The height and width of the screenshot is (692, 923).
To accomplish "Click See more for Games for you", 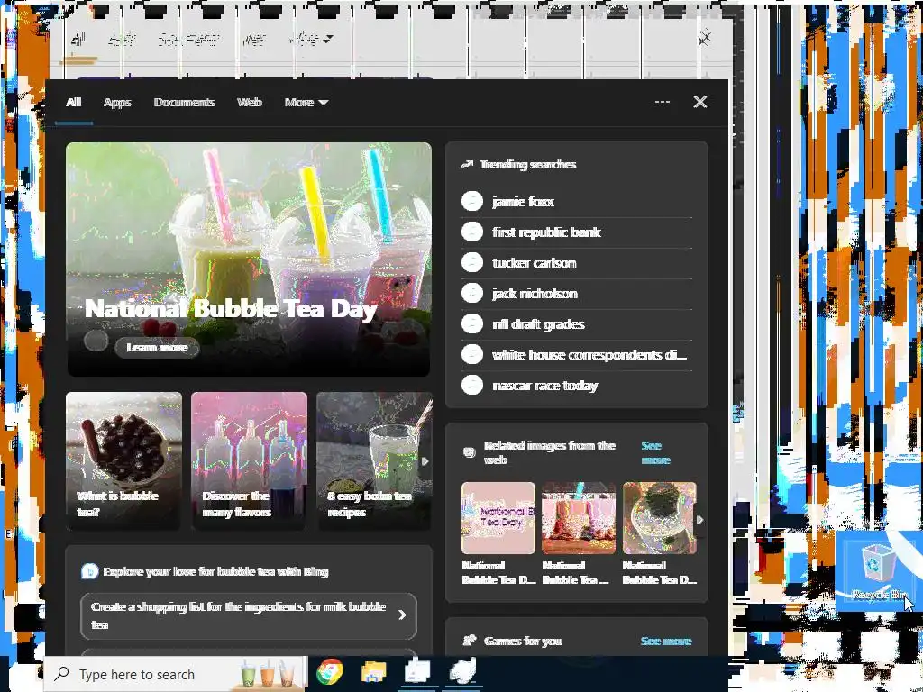I will [666, 641].
